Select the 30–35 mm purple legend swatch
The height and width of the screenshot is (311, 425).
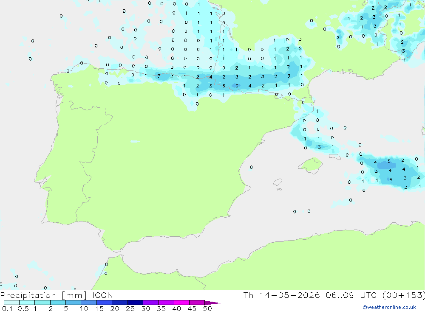pos(151,303)
